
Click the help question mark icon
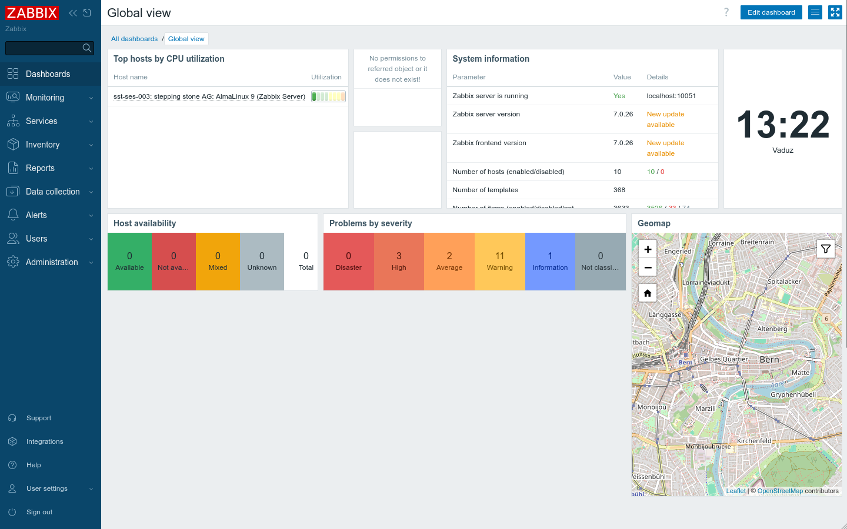coord(726,12)
